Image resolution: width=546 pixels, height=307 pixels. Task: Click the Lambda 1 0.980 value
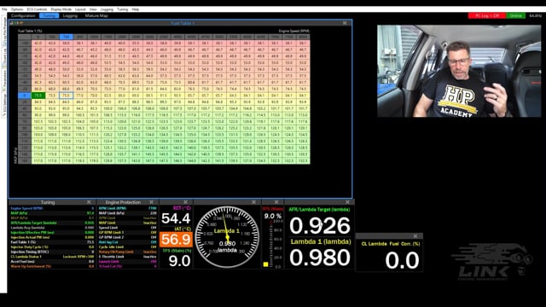[x=320, y=258]
